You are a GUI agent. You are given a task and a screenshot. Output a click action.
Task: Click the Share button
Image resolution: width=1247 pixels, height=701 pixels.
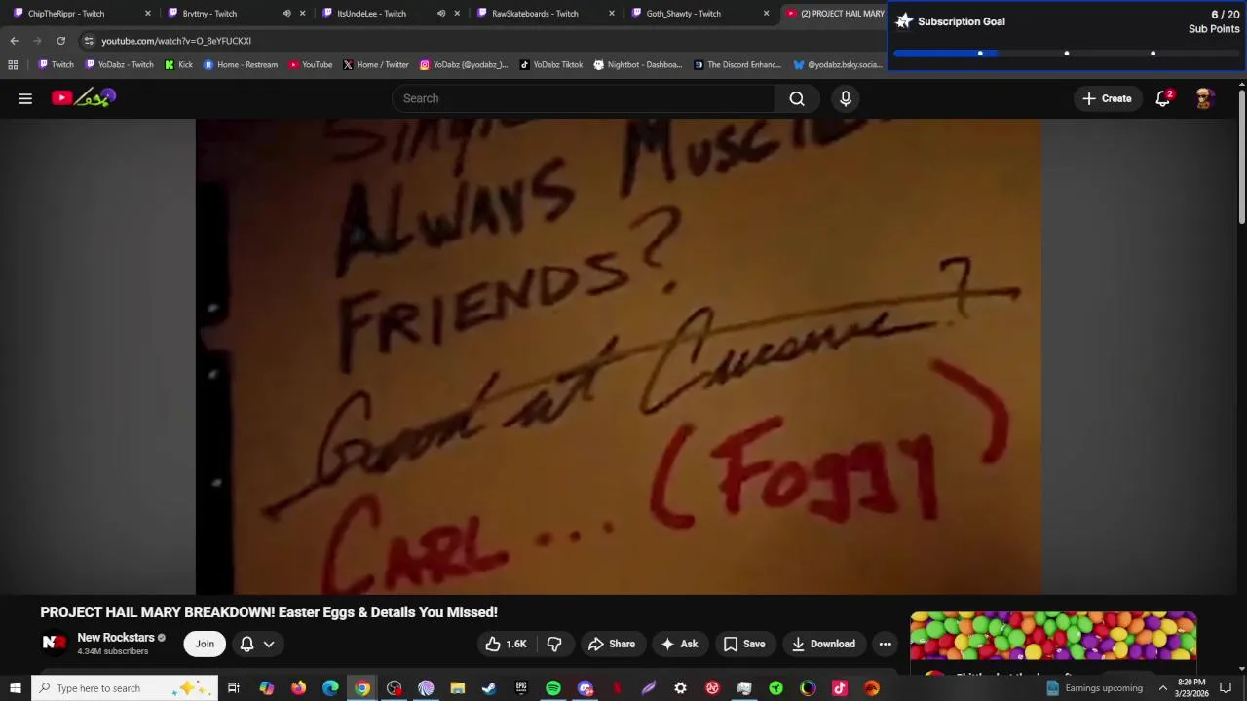[612, 644]
